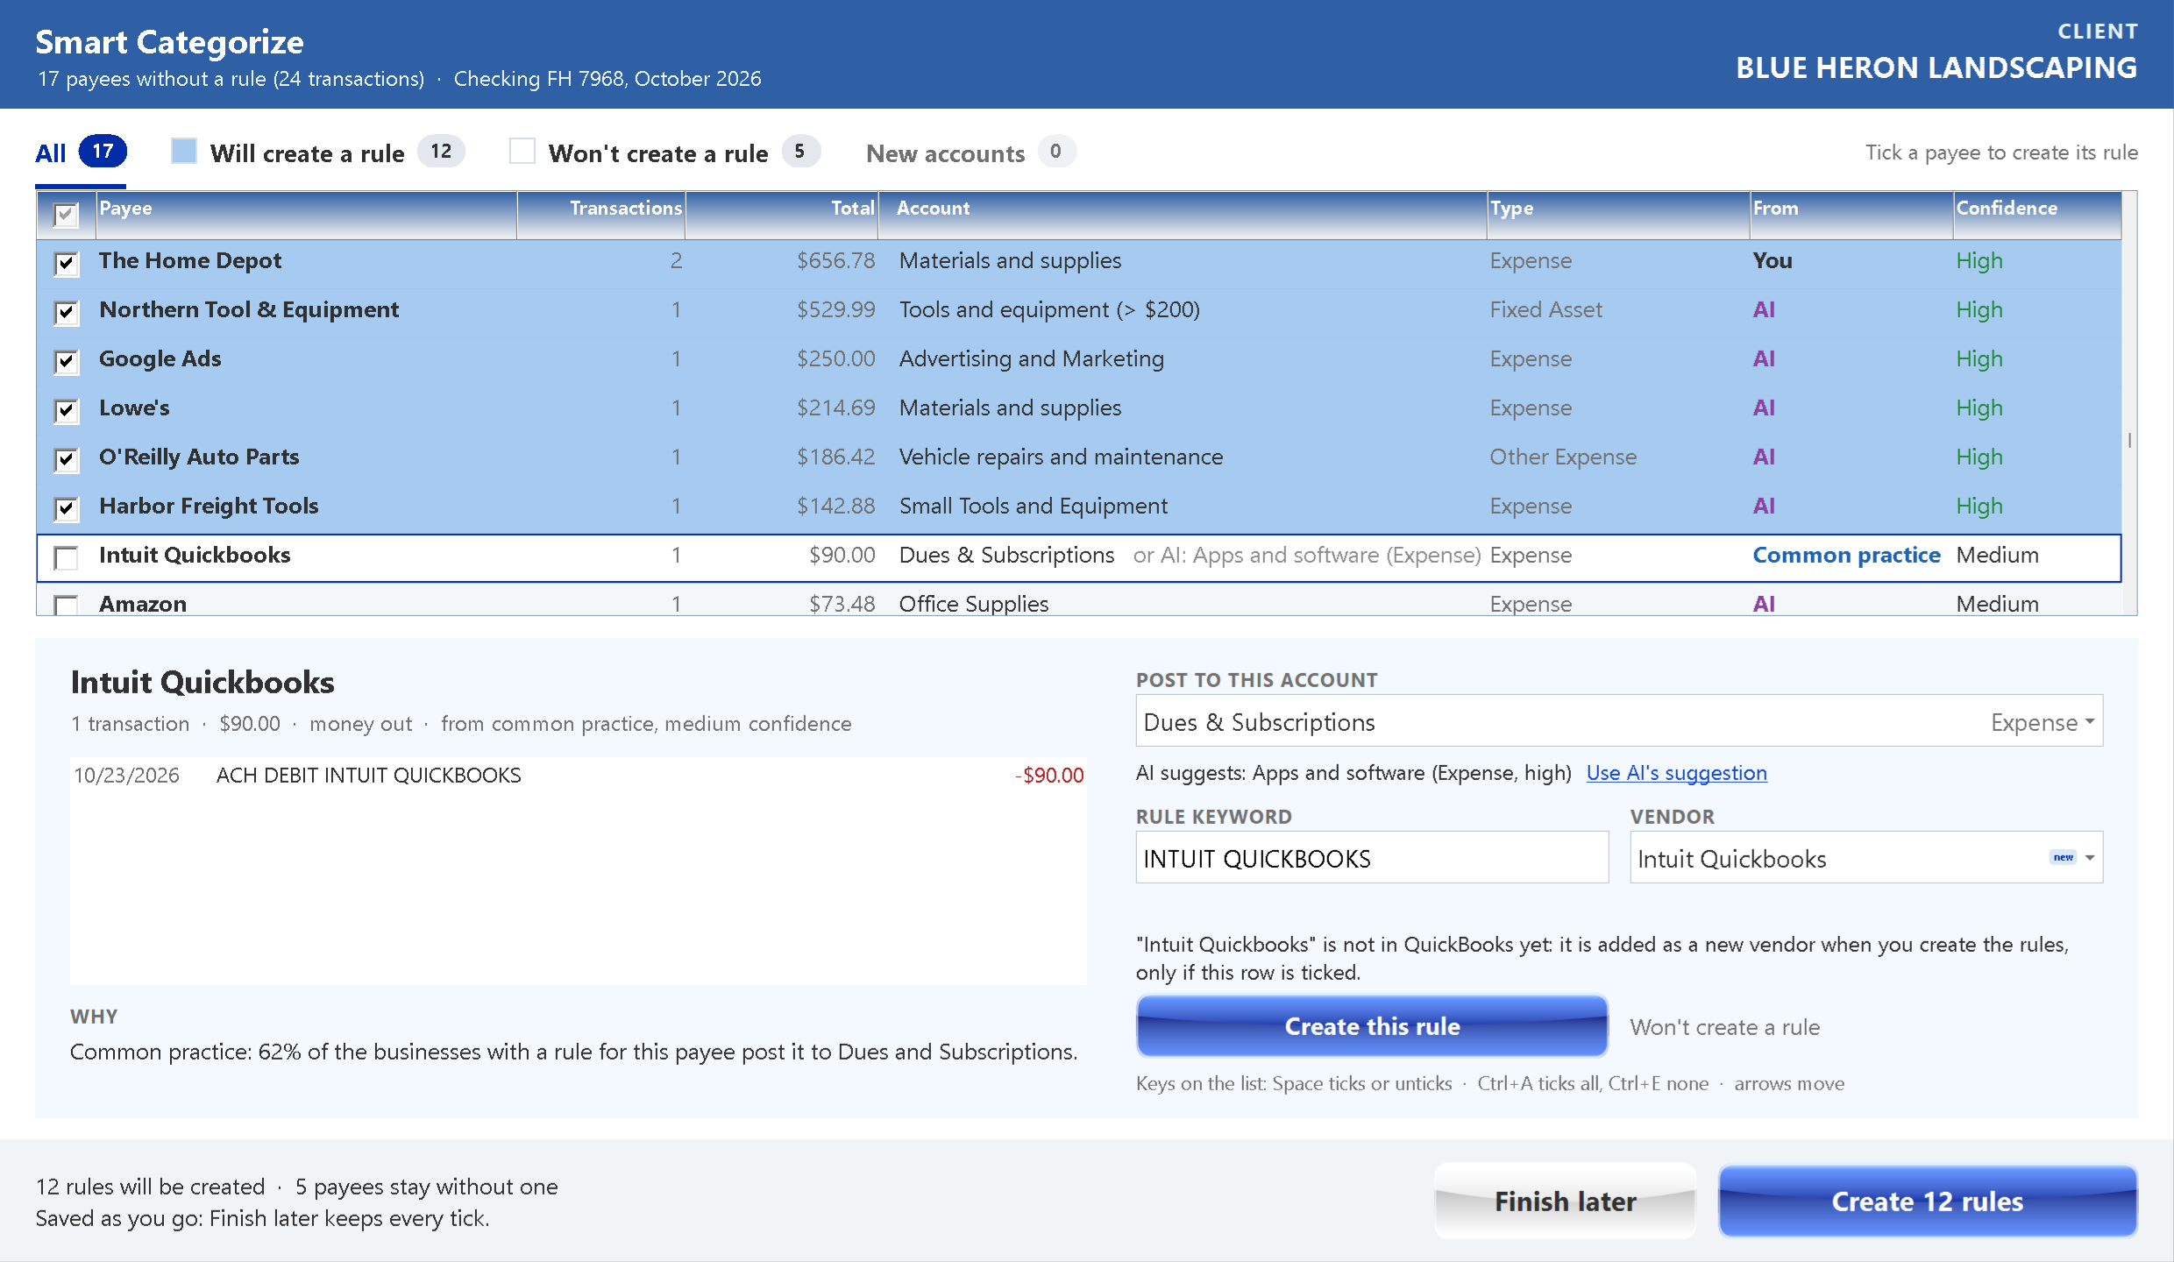Click Office Supplies account for Amazon
Image resolution: width=2174 pixels, height=1262 pixels.
click(973, 604)
